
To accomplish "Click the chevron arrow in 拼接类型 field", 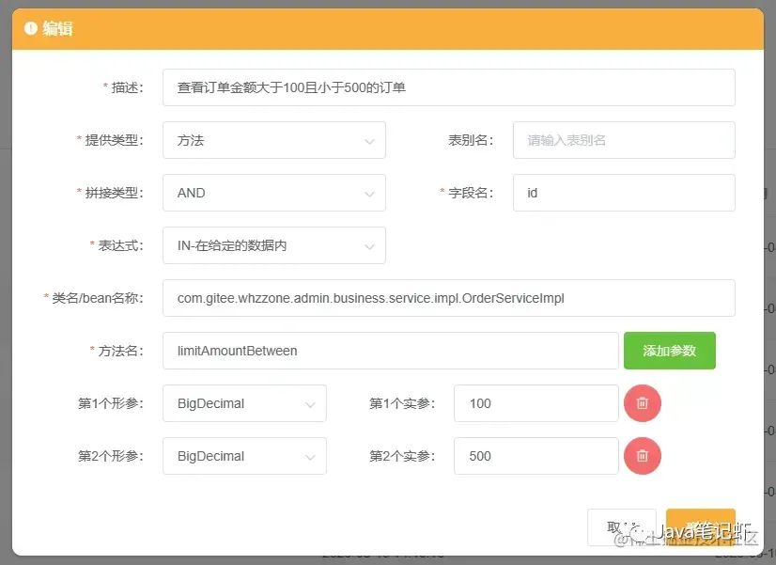I will (369, 194).
